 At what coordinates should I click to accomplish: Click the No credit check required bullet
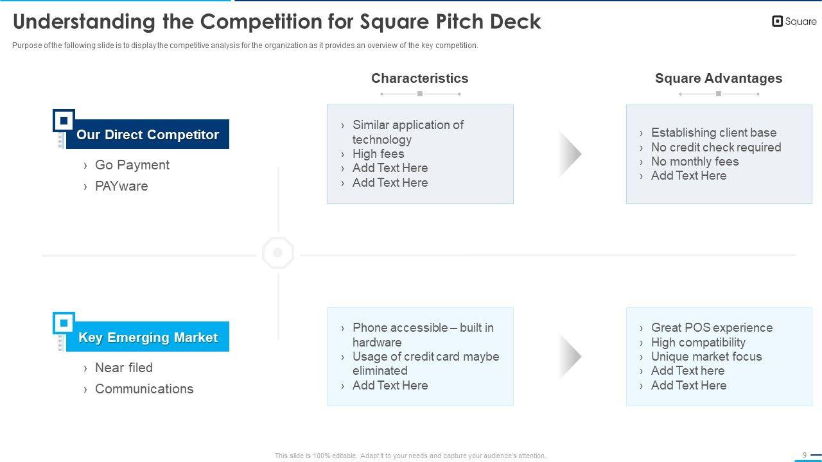point(716,147)
